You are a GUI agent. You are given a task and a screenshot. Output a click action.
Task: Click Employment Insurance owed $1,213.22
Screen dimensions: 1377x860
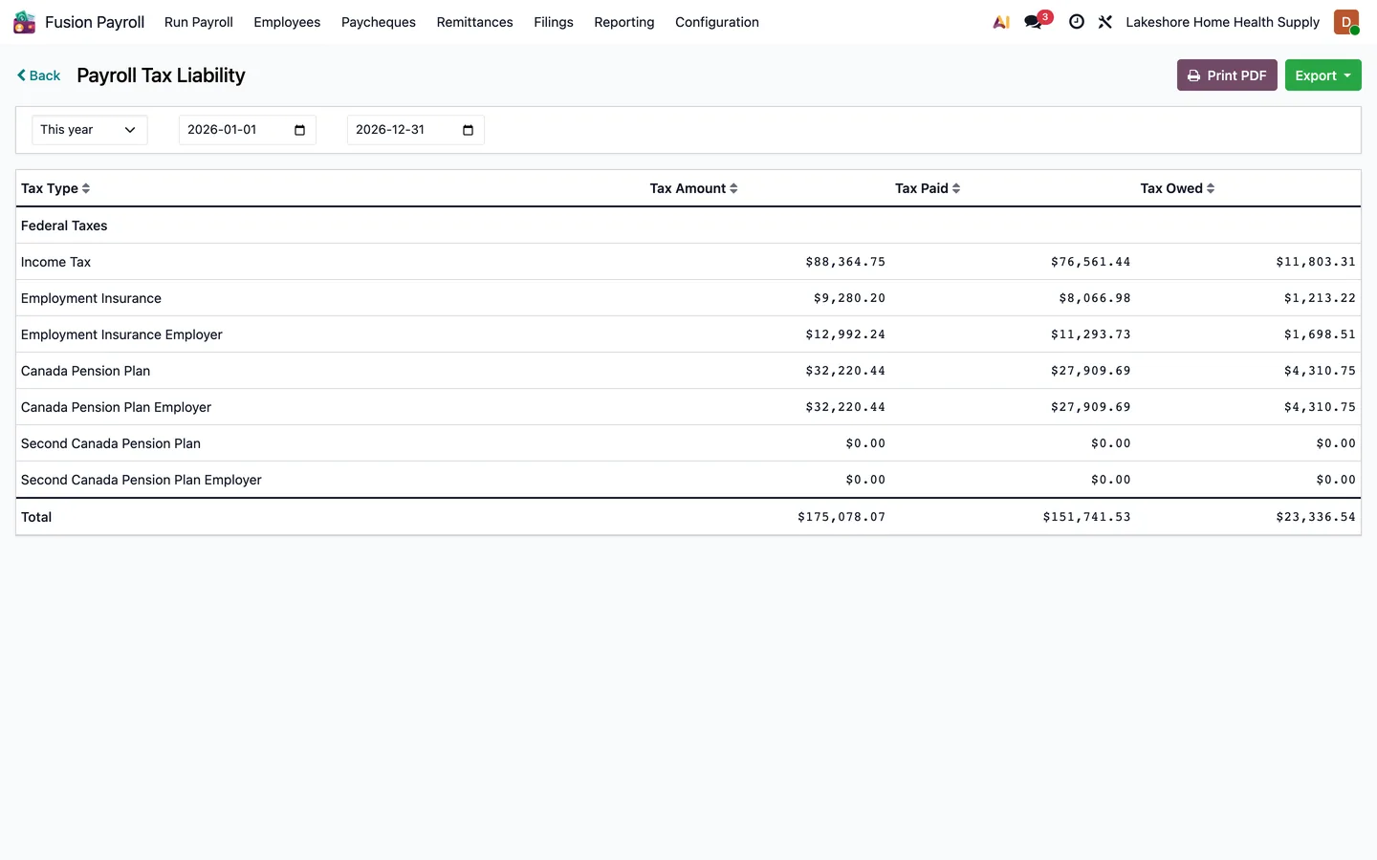[1320, 298]
